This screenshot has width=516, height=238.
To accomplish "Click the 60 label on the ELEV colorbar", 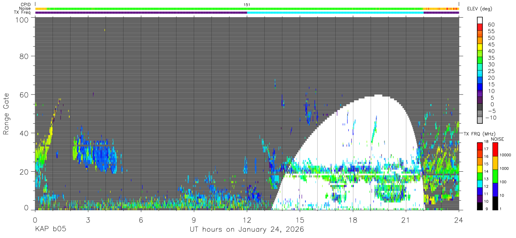I will tap(491, 24).
